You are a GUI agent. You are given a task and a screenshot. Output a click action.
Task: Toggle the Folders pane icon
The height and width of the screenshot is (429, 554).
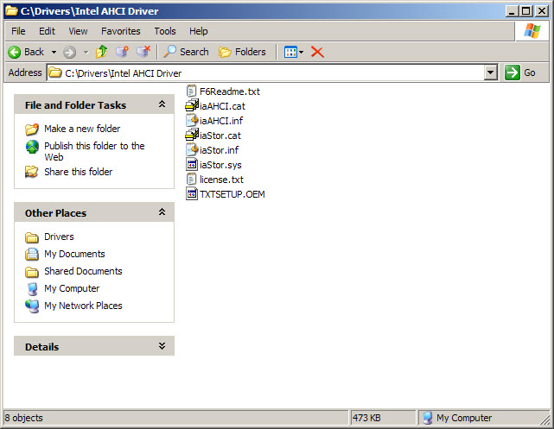point(225,52)
